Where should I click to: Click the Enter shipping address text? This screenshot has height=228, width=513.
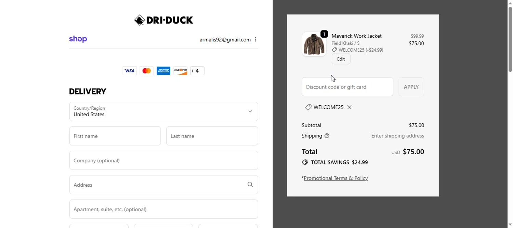coord(398,136)
